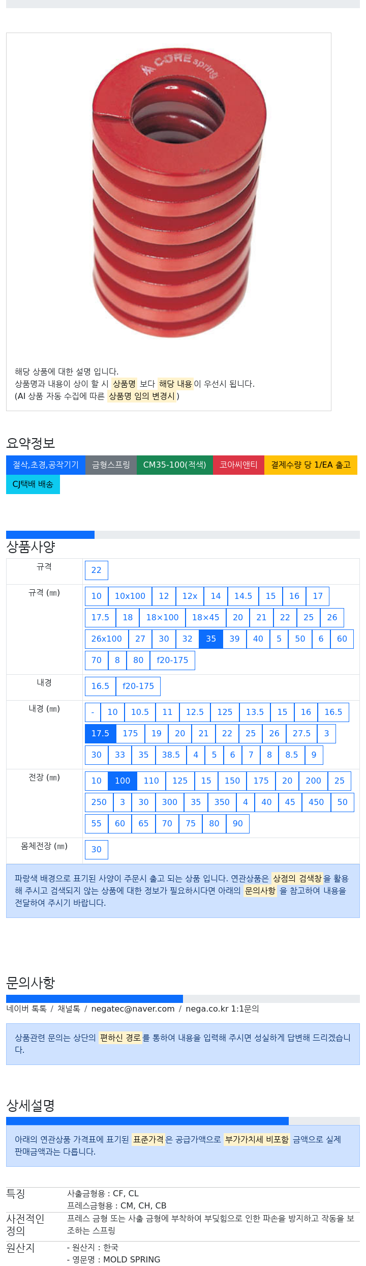
Task: Select the 100 total length option
Action: point(123,781)
